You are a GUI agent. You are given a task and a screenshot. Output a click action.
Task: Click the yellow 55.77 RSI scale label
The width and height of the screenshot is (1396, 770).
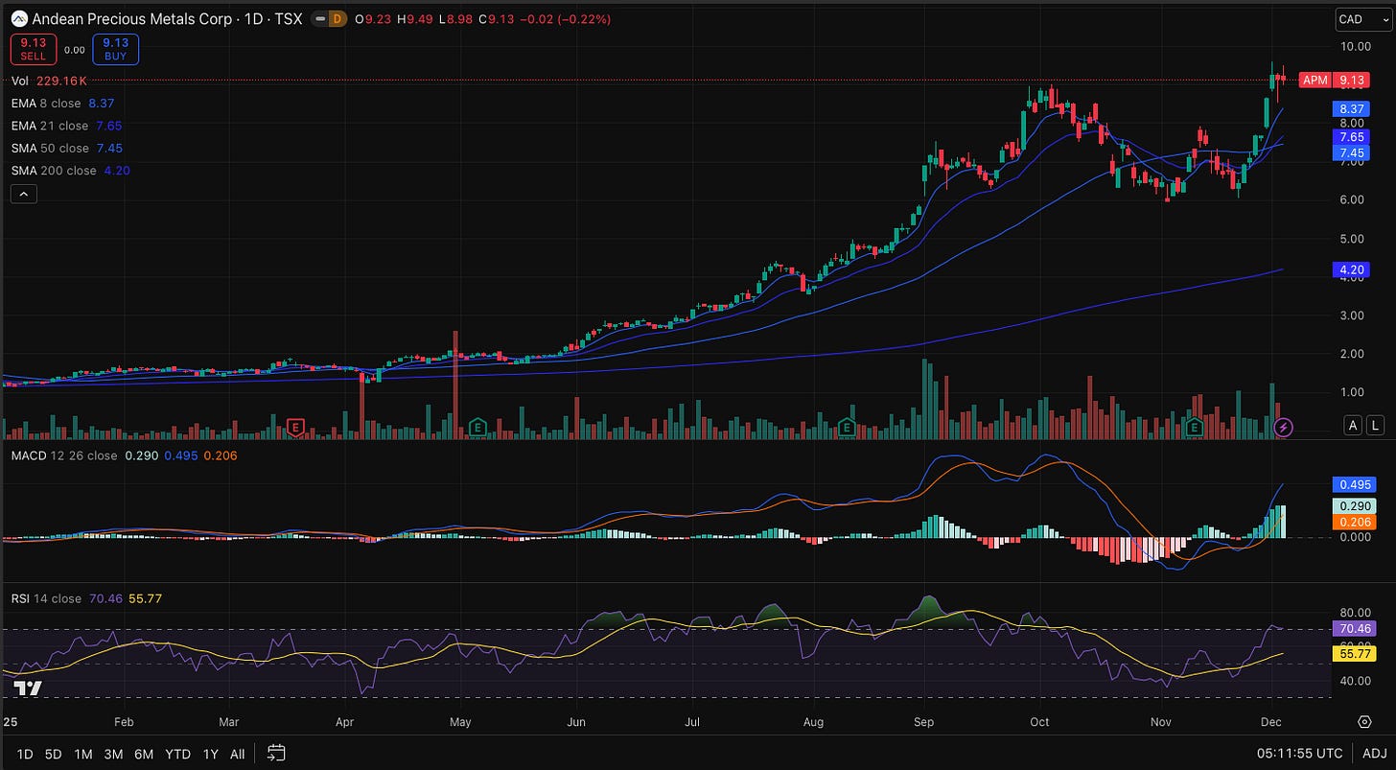1356,654
